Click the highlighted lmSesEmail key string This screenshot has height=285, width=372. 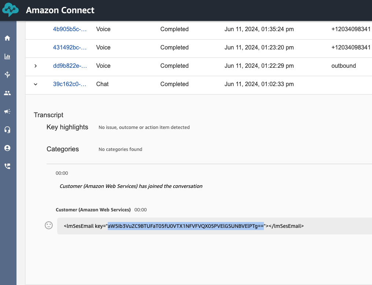coord(185,226)
